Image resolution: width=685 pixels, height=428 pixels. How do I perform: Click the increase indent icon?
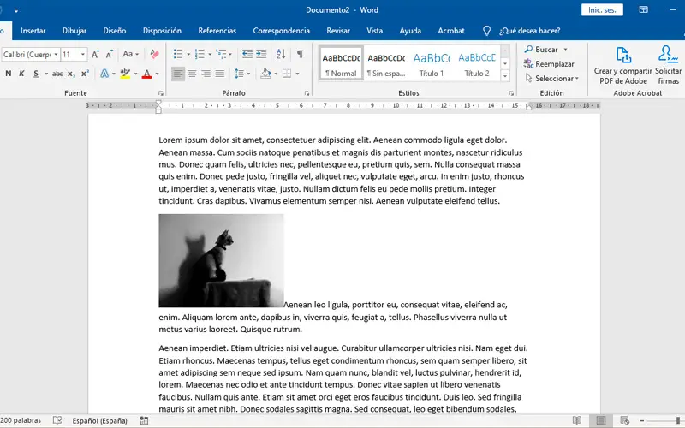point(262,54)
